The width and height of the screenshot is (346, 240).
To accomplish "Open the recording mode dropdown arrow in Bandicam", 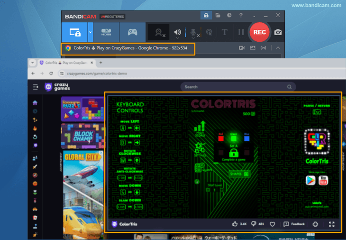I will 90,32.
